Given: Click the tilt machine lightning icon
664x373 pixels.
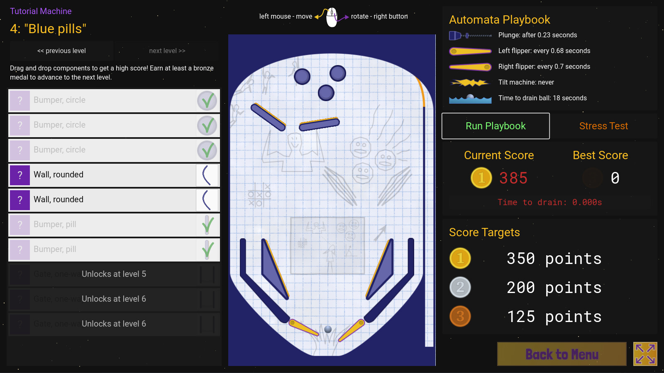Looking at the screenshot, I should pos(471,82).
